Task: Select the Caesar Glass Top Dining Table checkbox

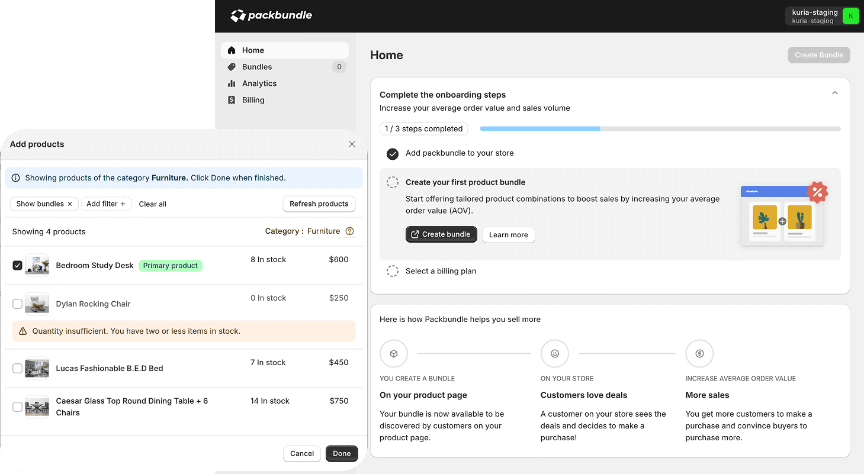Action: click(x=17, y=407)
